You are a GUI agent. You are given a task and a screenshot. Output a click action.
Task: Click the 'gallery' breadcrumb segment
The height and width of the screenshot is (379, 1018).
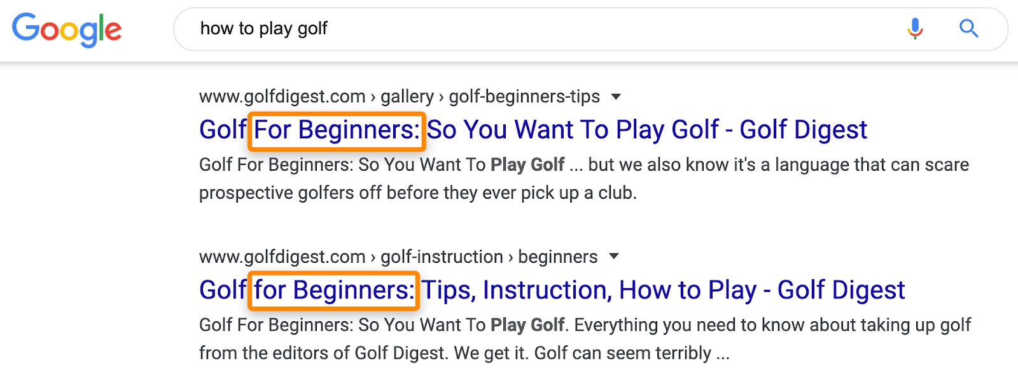(x=407, y=96)
